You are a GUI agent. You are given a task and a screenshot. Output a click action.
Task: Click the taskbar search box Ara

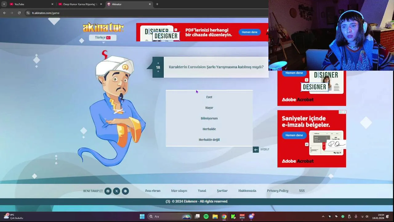click(x=169, y=216)
